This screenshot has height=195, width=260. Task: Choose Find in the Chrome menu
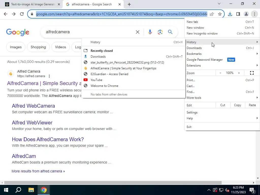tap(222, 92)
